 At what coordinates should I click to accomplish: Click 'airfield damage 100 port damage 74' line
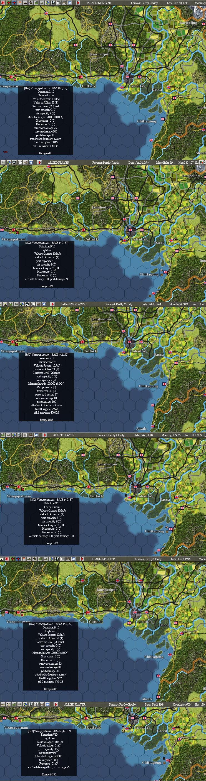click(x=47, y=279)
